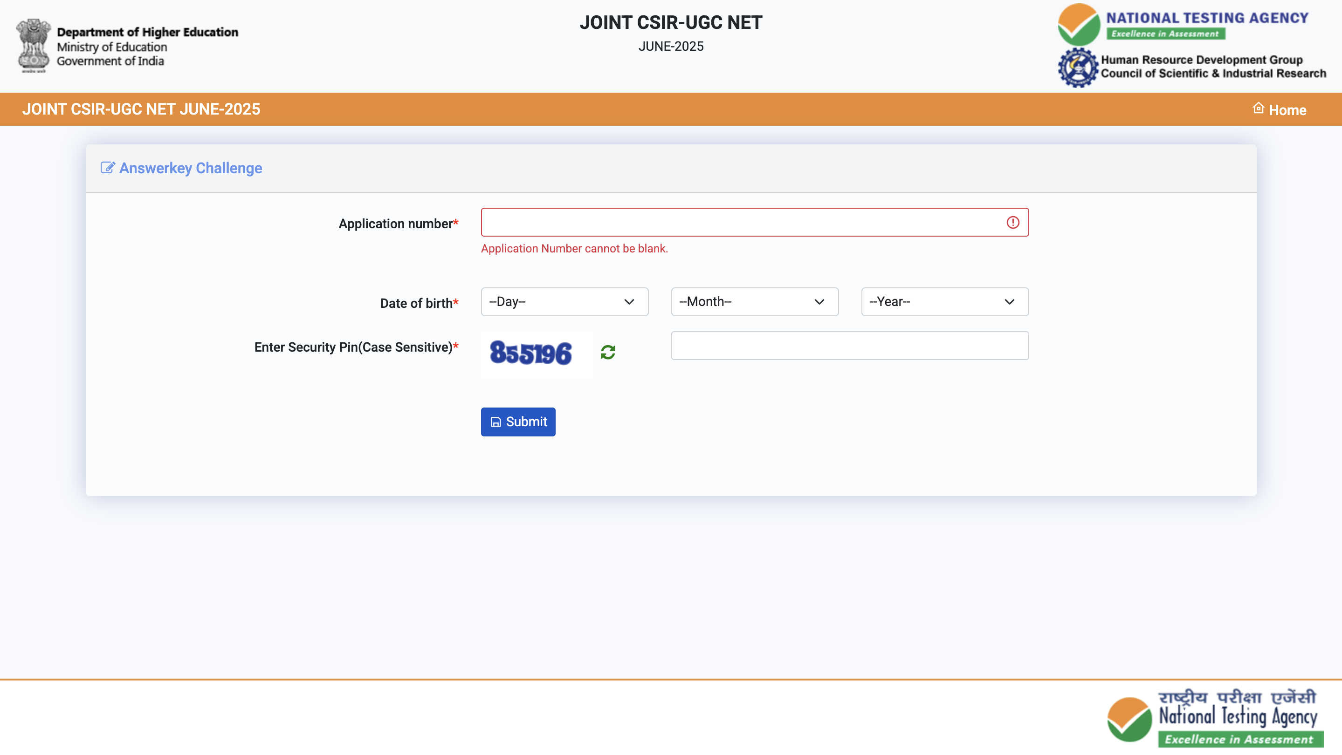Open the Answerkey Challenge link

coord(190,168)
